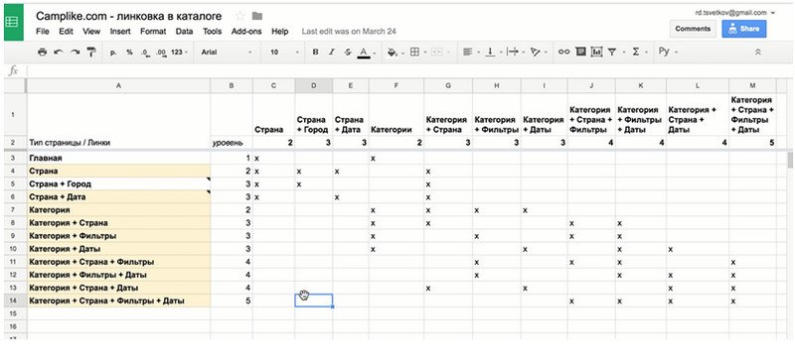This screenshot has height=362, width=795.
Task: Toggle strikethrough formatting
Action: coord(347,52)
